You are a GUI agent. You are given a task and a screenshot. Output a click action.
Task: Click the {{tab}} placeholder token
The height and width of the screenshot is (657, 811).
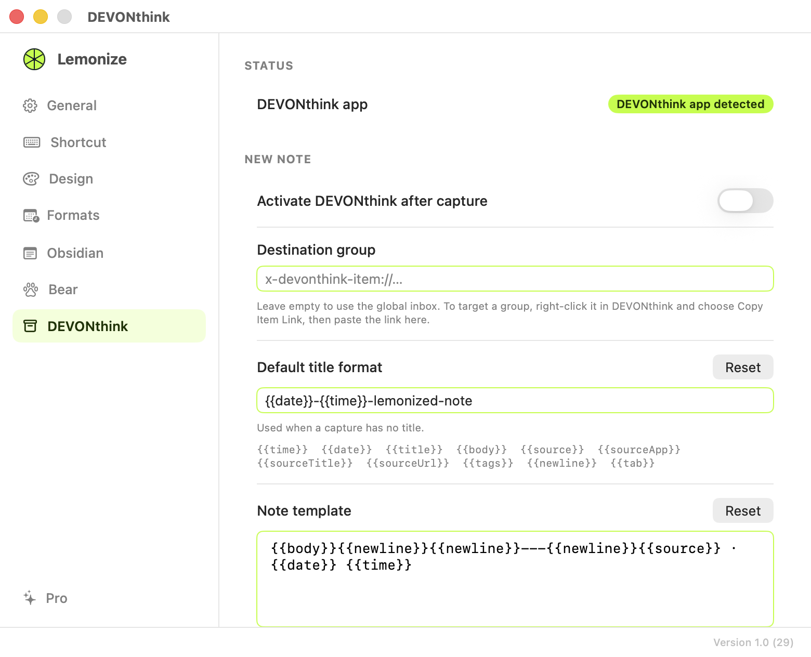click(x=633, y=463)
